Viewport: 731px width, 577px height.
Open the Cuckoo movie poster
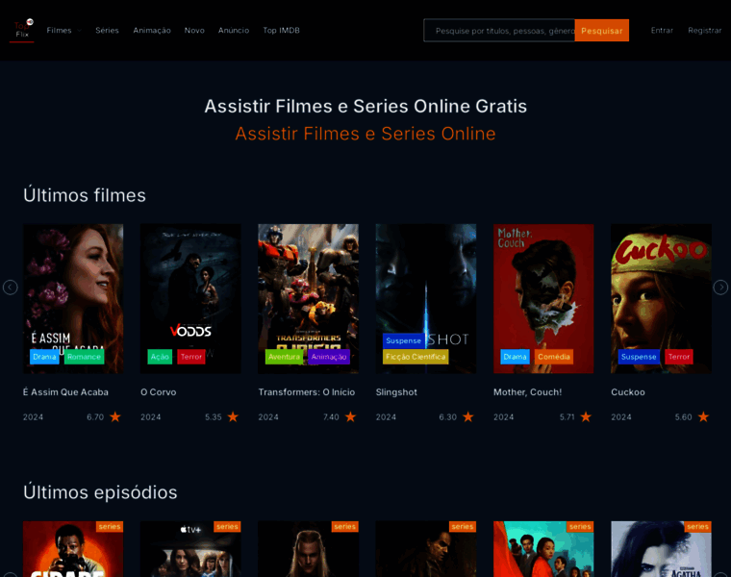tap(661, 298)
